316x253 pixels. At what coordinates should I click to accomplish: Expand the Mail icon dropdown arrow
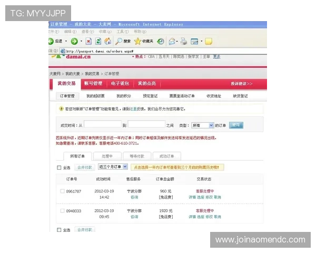pos(177,41)
